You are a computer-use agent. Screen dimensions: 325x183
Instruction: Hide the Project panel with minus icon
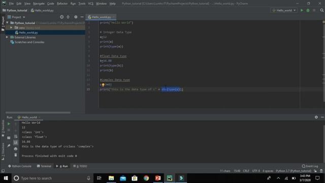pos(82,17)
